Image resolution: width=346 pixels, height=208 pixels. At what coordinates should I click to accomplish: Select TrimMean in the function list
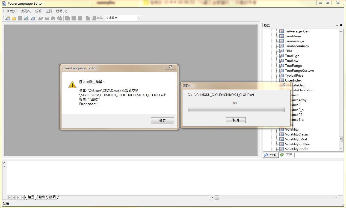tap(293, 36)
